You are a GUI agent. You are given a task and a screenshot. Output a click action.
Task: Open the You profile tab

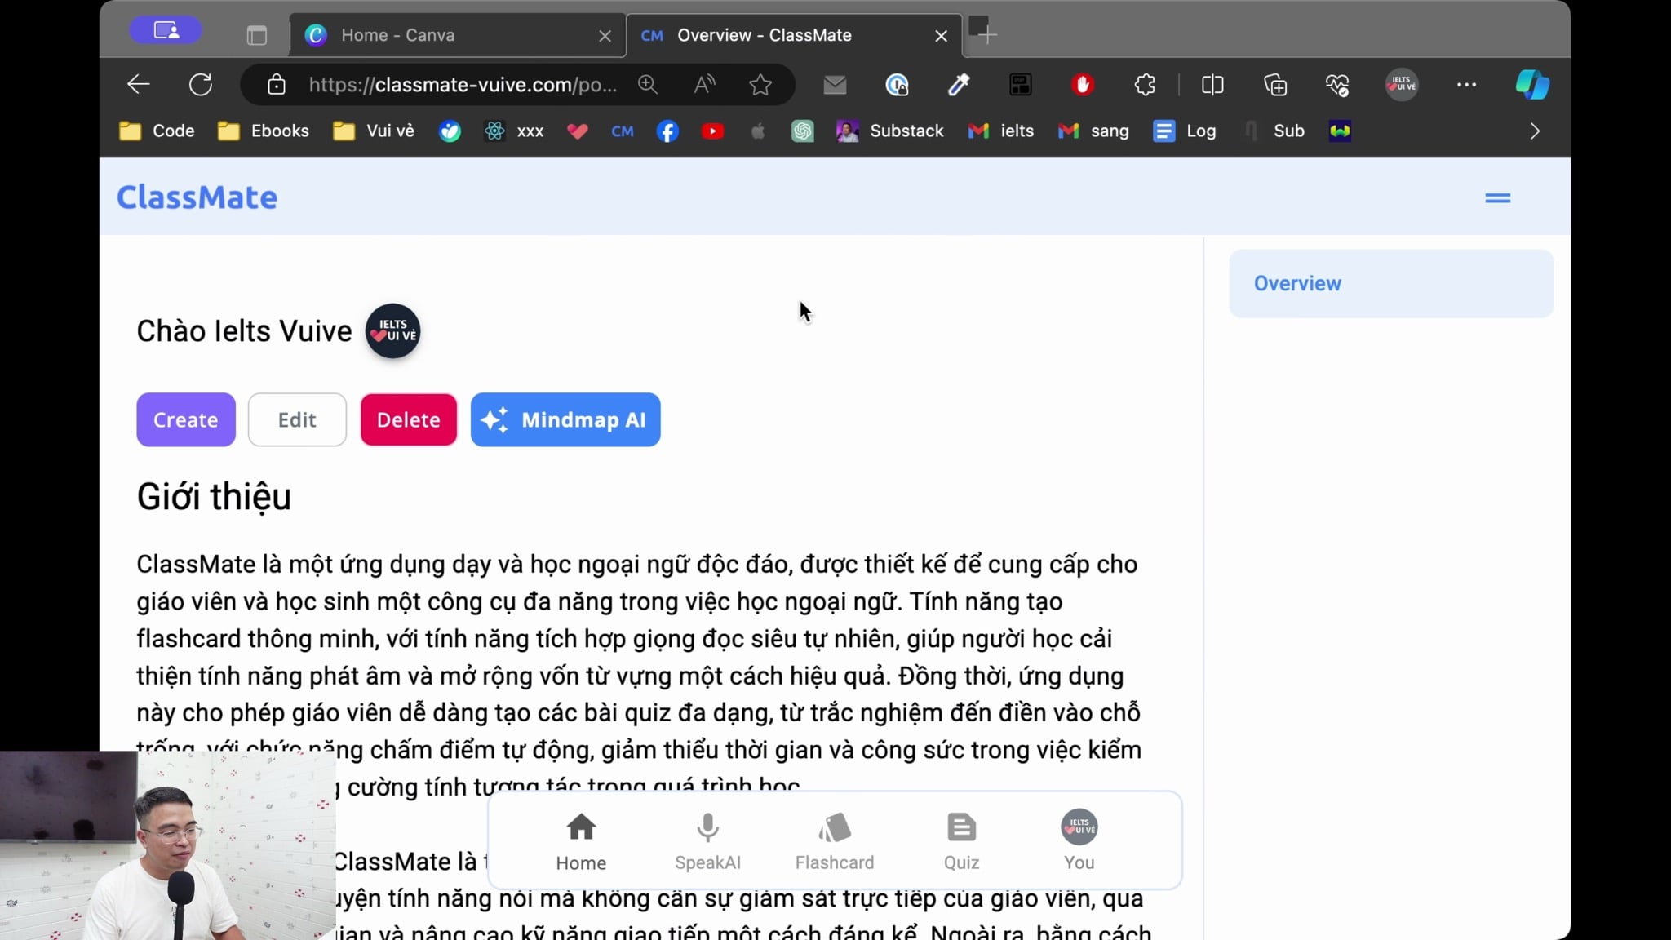pyautogui.click(x=1079, y=841)
